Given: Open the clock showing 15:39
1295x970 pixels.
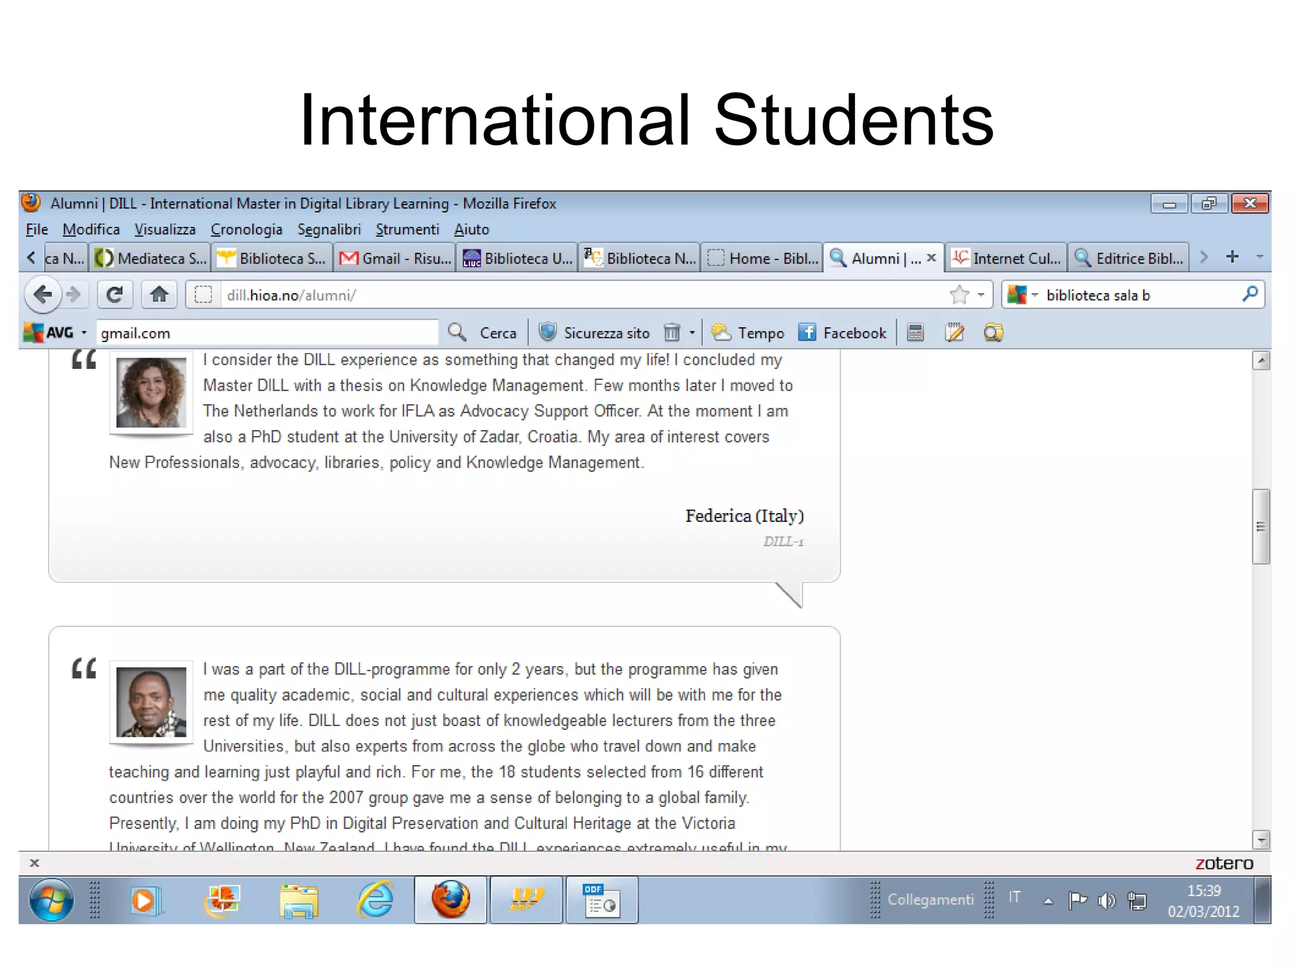Looking at the screenshot, I should 1203,900.
